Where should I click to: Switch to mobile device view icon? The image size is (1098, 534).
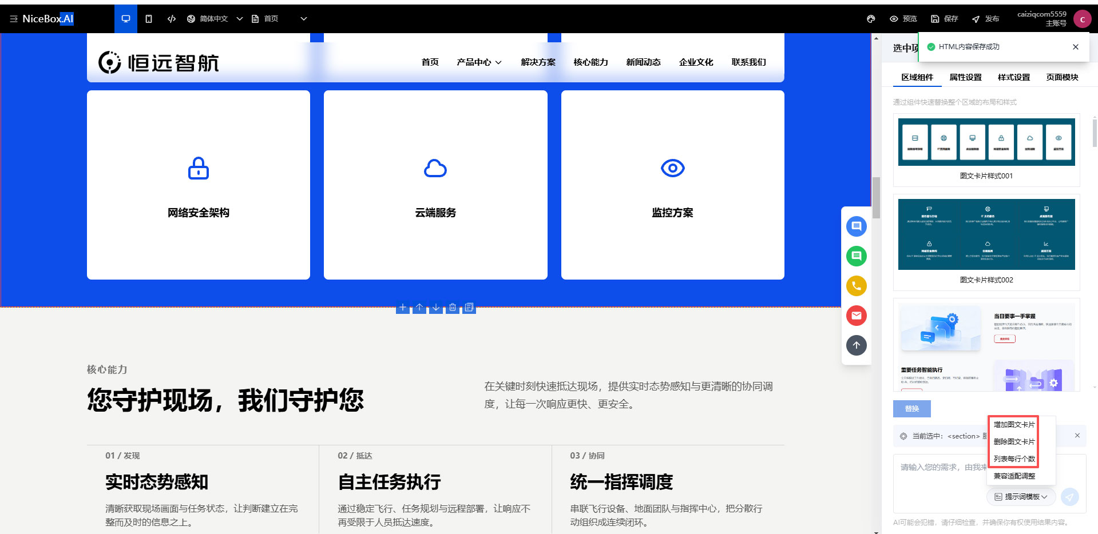149,19
